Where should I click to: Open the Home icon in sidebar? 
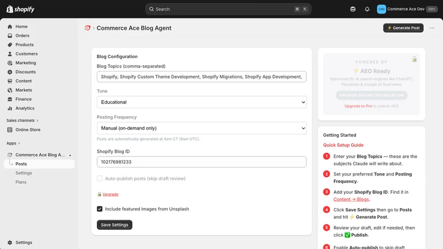(x=10, y=27)
